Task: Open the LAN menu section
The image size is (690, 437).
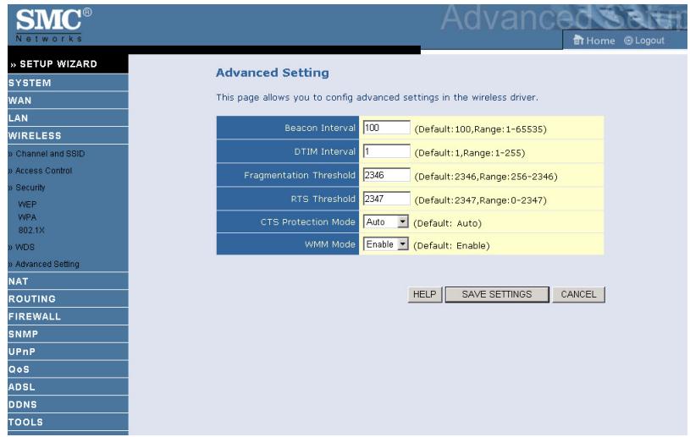Action: point(68,117)
